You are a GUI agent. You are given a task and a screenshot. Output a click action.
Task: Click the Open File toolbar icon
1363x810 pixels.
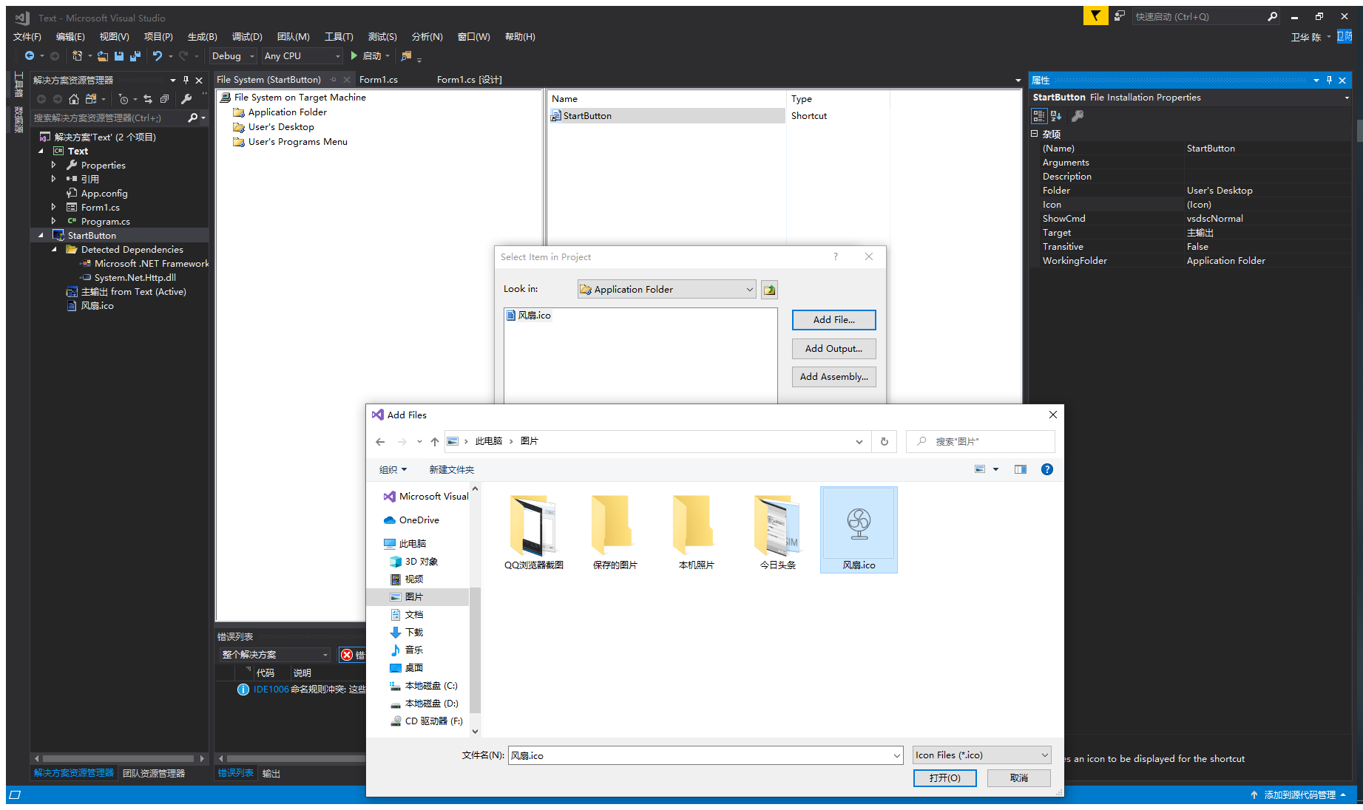click(x=103, y=55)
